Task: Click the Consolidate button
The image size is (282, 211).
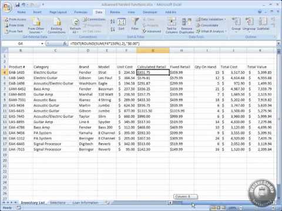Action: [x=207, y=25]
